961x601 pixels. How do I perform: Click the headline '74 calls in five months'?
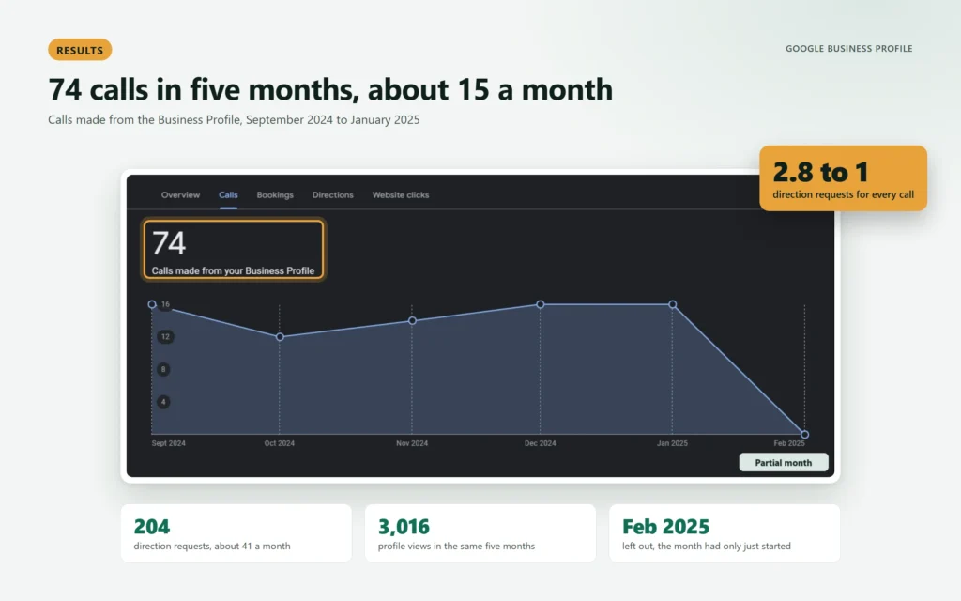coord(330,89)
